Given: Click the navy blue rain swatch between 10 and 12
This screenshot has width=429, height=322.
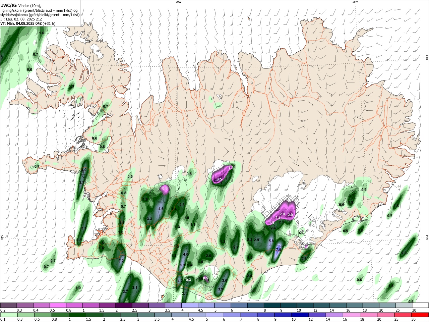Looking at the screenshot, I should coord(300,315).
